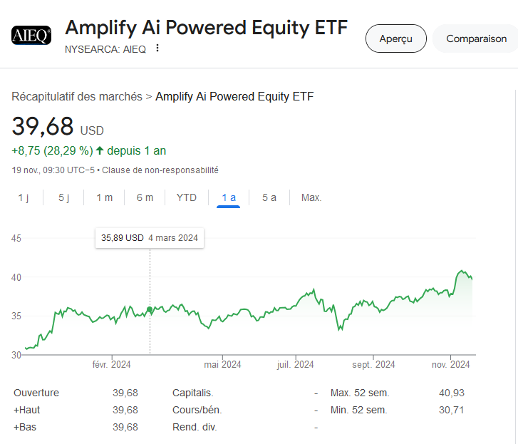
Task: Select the 1 j time range
Action: pos(23,197)
